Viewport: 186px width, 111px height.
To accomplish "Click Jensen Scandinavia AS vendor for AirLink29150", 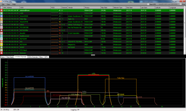I will pyautogui.click(x=76, y=22).
